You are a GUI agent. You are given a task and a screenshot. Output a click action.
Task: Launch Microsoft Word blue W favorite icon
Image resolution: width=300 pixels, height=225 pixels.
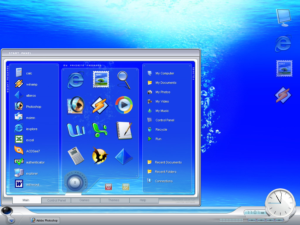click(76, 130)
